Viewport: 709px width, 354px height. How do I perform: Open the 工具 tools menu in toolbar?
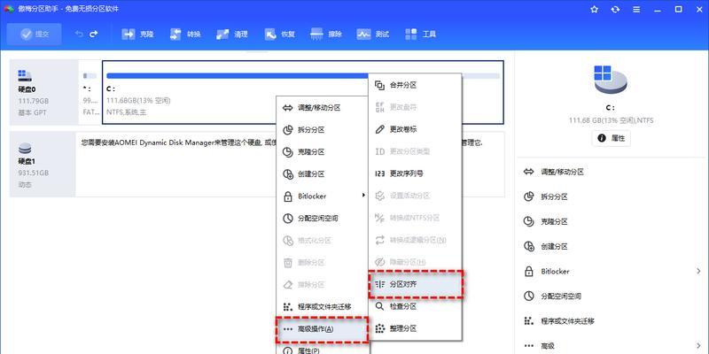coord(420,34)
